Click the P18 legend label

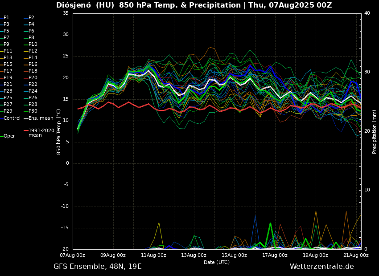pyautogui.click(x=33, y=71)
